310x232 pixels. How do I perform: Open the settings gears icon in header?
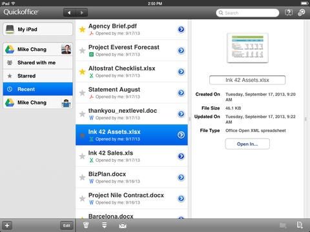pyautogui.click(x=301, y=12)
